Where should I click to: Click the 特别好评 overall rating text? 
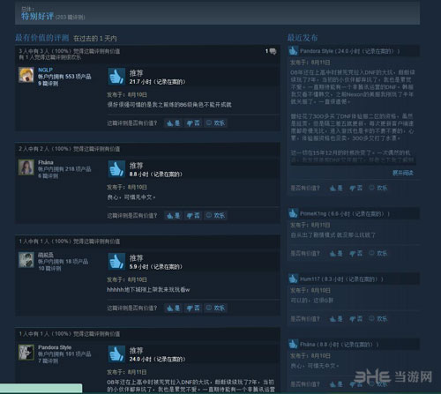point(37,16)
